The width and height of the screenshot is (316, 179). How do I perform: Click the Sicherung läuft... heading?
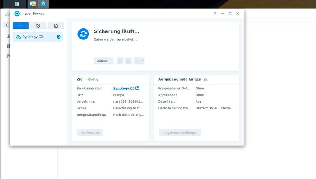(x=117, y=31)
